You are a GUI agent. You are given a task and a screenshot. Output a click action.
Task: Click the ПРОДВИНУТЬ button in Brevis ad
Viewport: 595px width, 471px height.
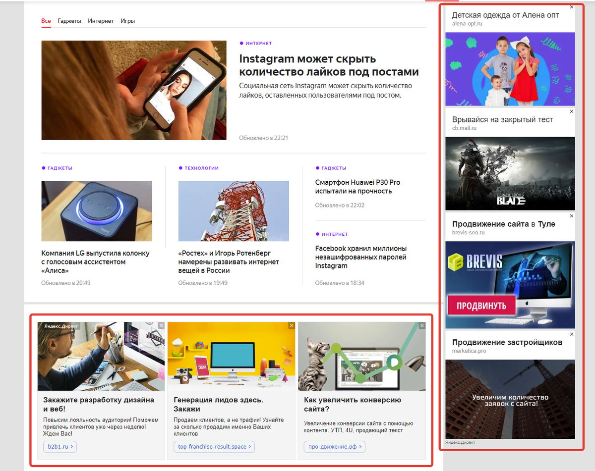click(481, 306)
